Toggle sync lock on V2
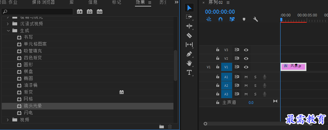Image resolution: width=328 pixels, height=130 pixels. (x=237, y=58)
